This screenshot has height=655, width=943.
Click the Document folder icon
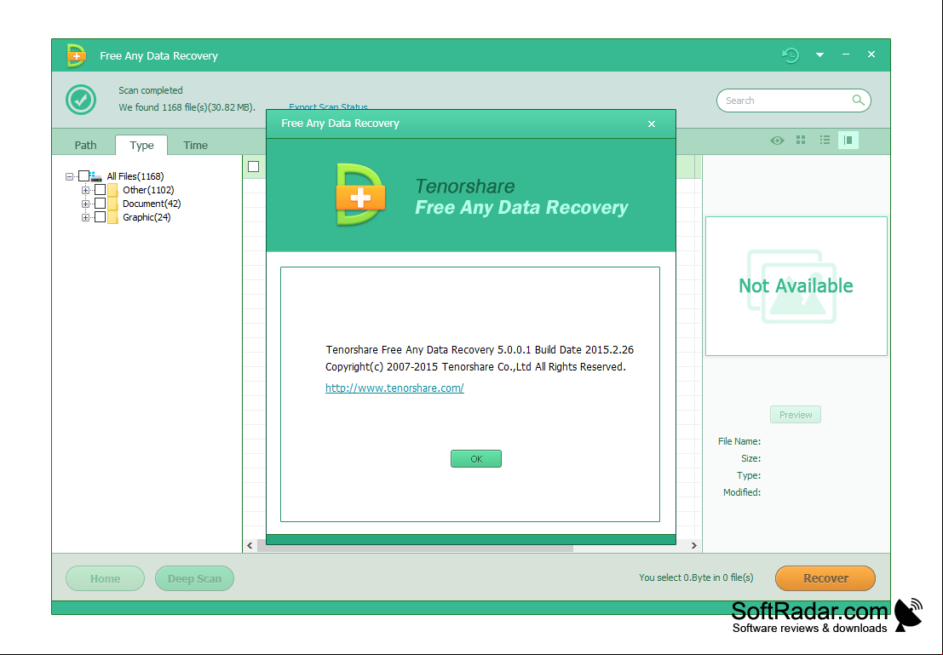tap(112, 204)
